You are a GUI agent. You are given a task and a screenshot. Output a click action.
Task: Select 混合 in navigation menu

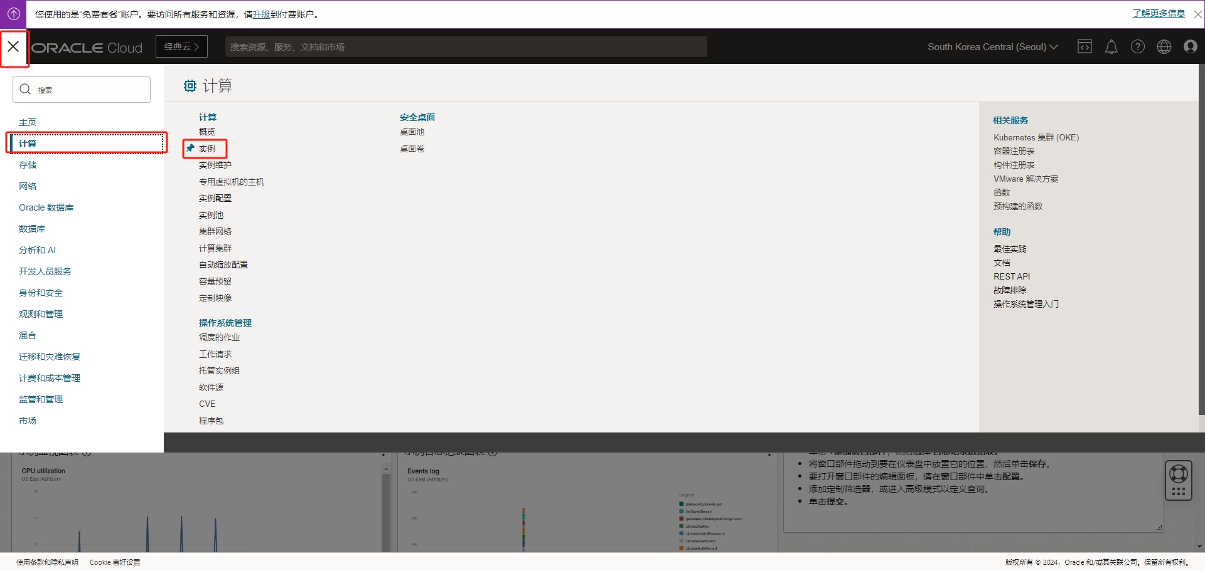click(x=28, y=335)
